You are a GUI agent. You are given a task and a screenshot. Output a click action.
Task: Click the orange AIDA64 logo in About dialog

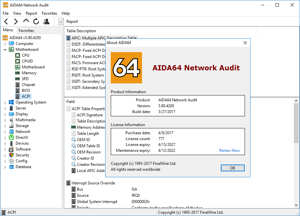pos(126,68)
